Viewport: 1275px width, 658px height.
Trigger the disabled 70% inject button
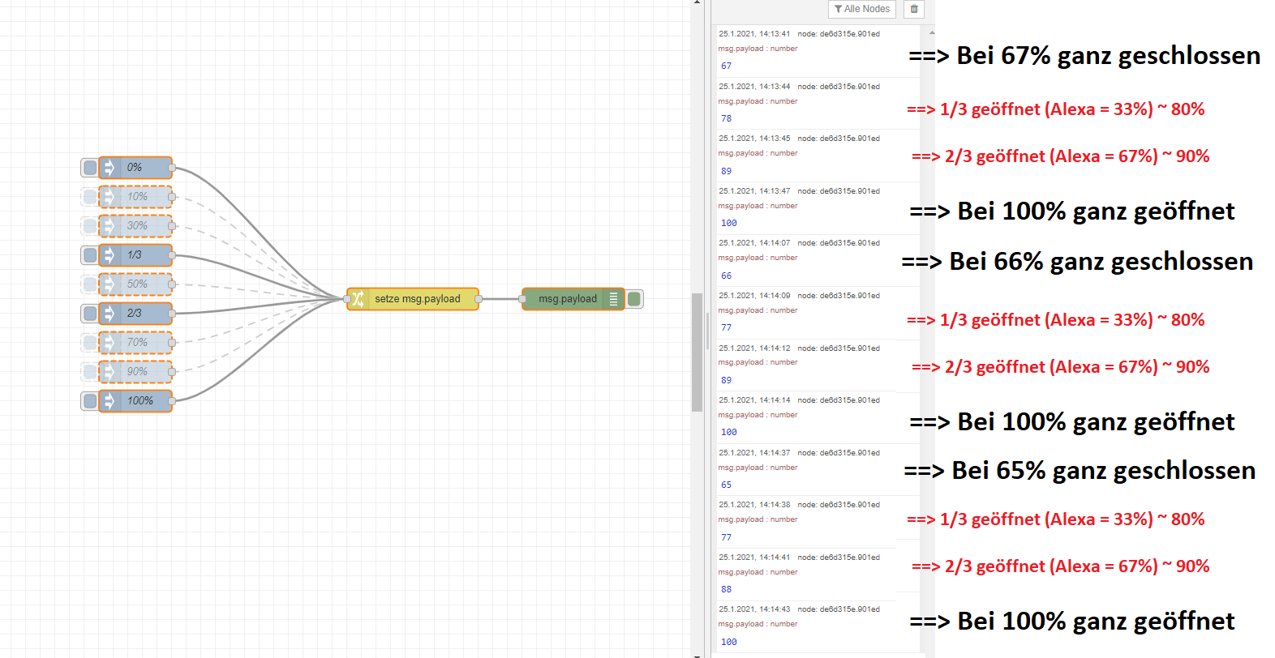(90, 343)
